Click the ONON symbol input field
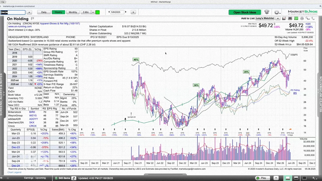 point(13,12)
